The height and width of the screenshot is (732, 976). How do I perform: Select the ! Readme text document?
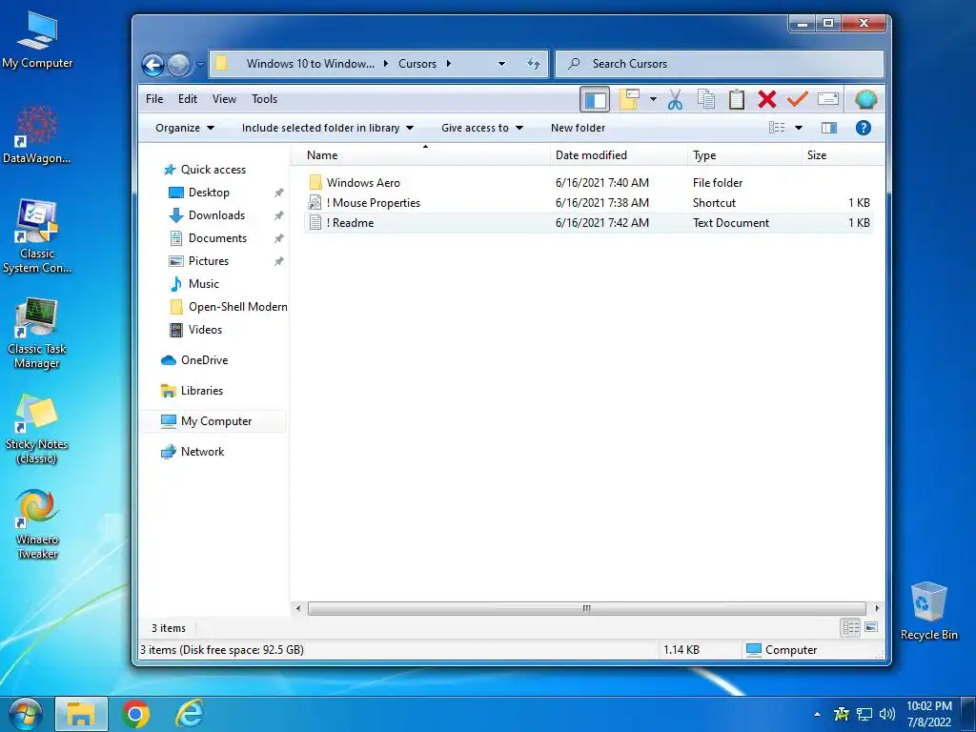click(588, 222)
